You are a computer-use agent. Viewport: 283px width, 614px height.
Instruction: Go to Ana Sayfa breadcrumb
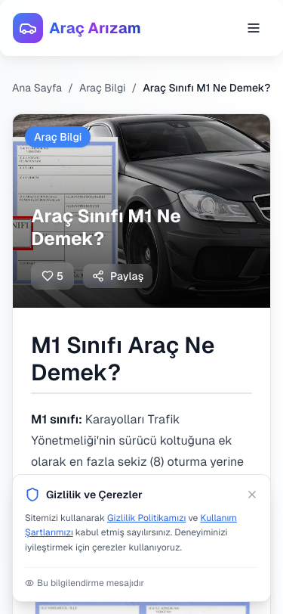[x=37, y=88]
